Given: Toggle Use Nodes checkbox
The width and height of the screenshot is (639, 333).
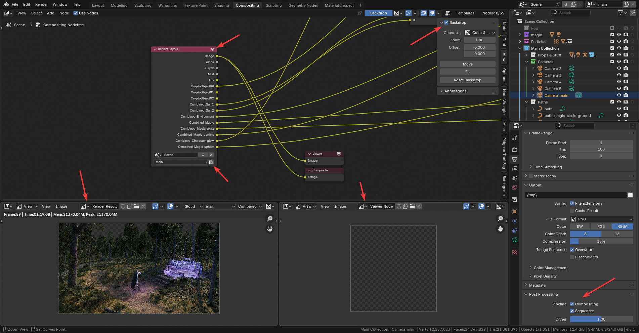Looking at the screenshot, I should 76,13.
